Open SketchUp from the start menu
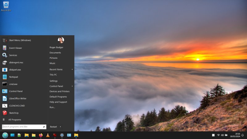Screen dimensions: 247x139 [x=14, y=113]
